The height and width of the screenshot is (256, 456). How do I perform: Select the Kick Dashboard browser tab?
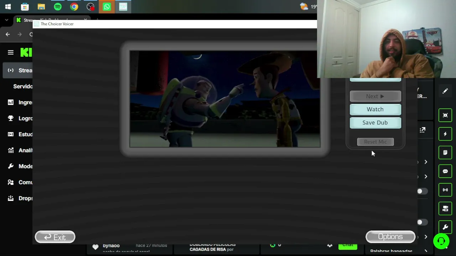tap(52, 20)
